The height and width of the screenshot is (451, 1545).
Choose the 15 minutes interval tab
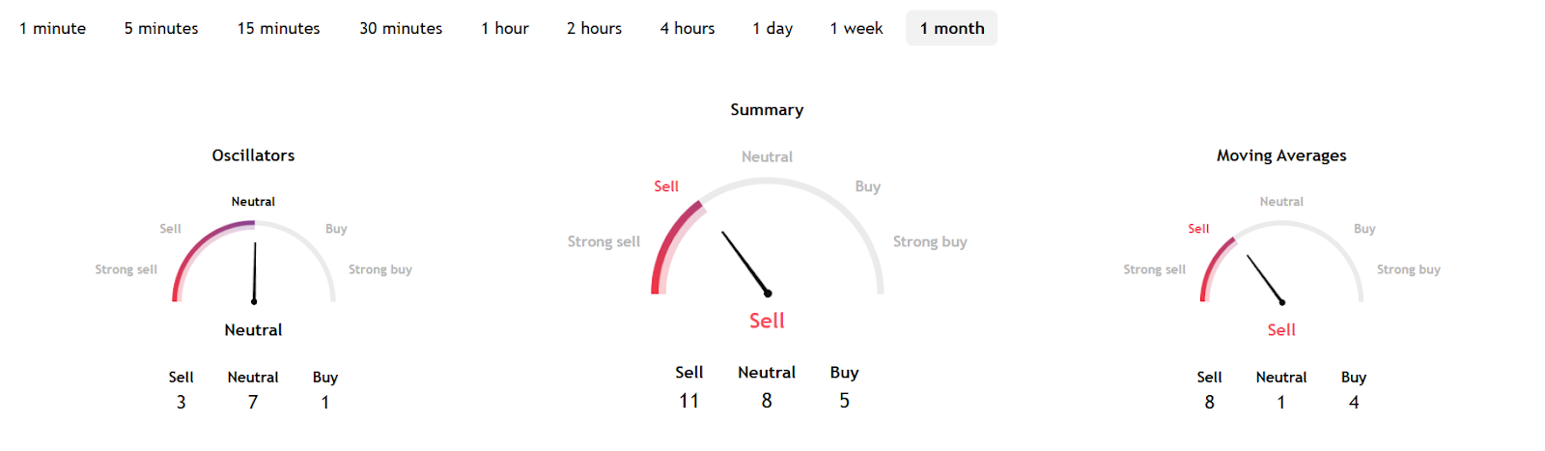tap(278, 29)
